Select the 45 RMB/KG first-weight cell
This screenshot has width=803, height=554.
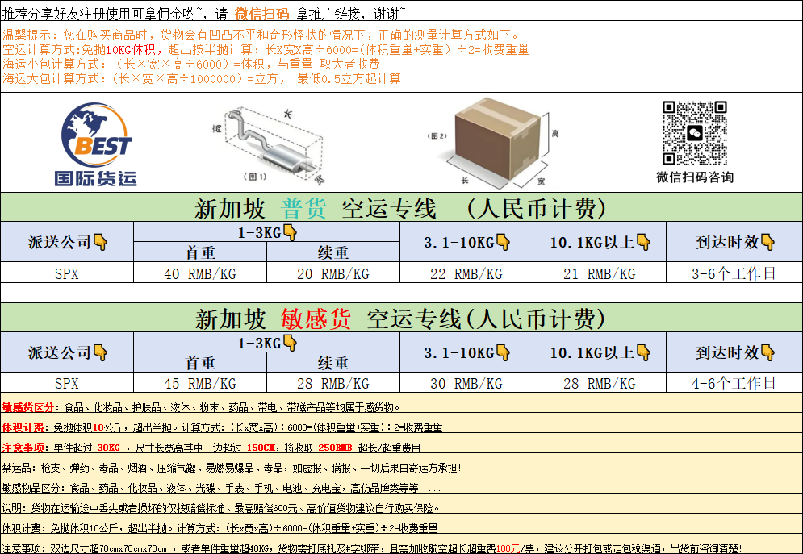tap(199, 383)
